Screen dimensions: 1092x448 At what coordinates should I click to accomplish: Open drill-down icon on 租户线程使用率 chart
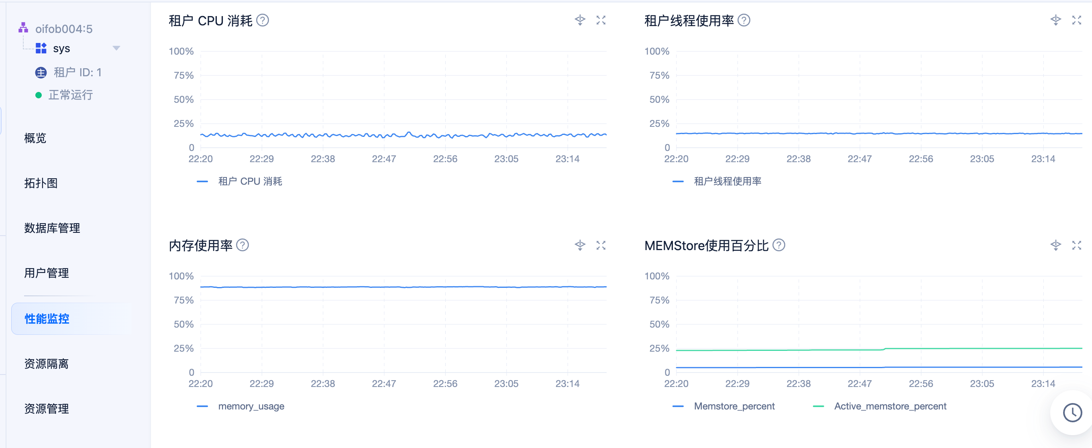point(1055,20)
